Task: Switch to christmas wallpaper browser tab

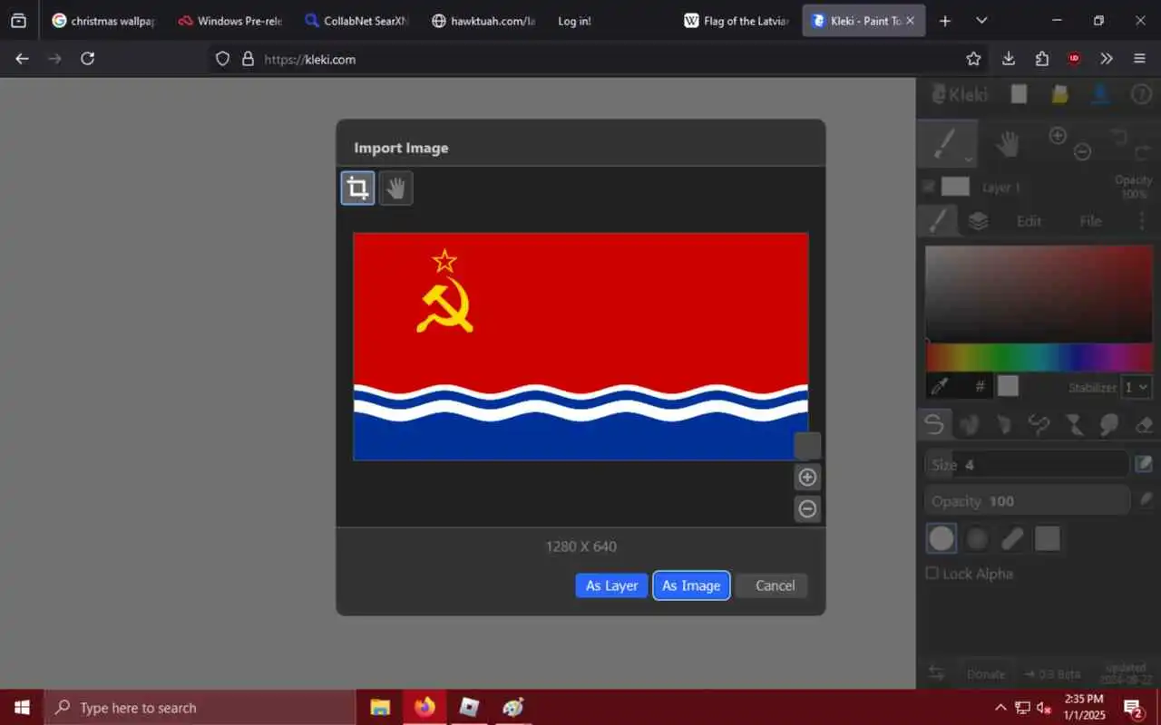Action: pos(102,21)
